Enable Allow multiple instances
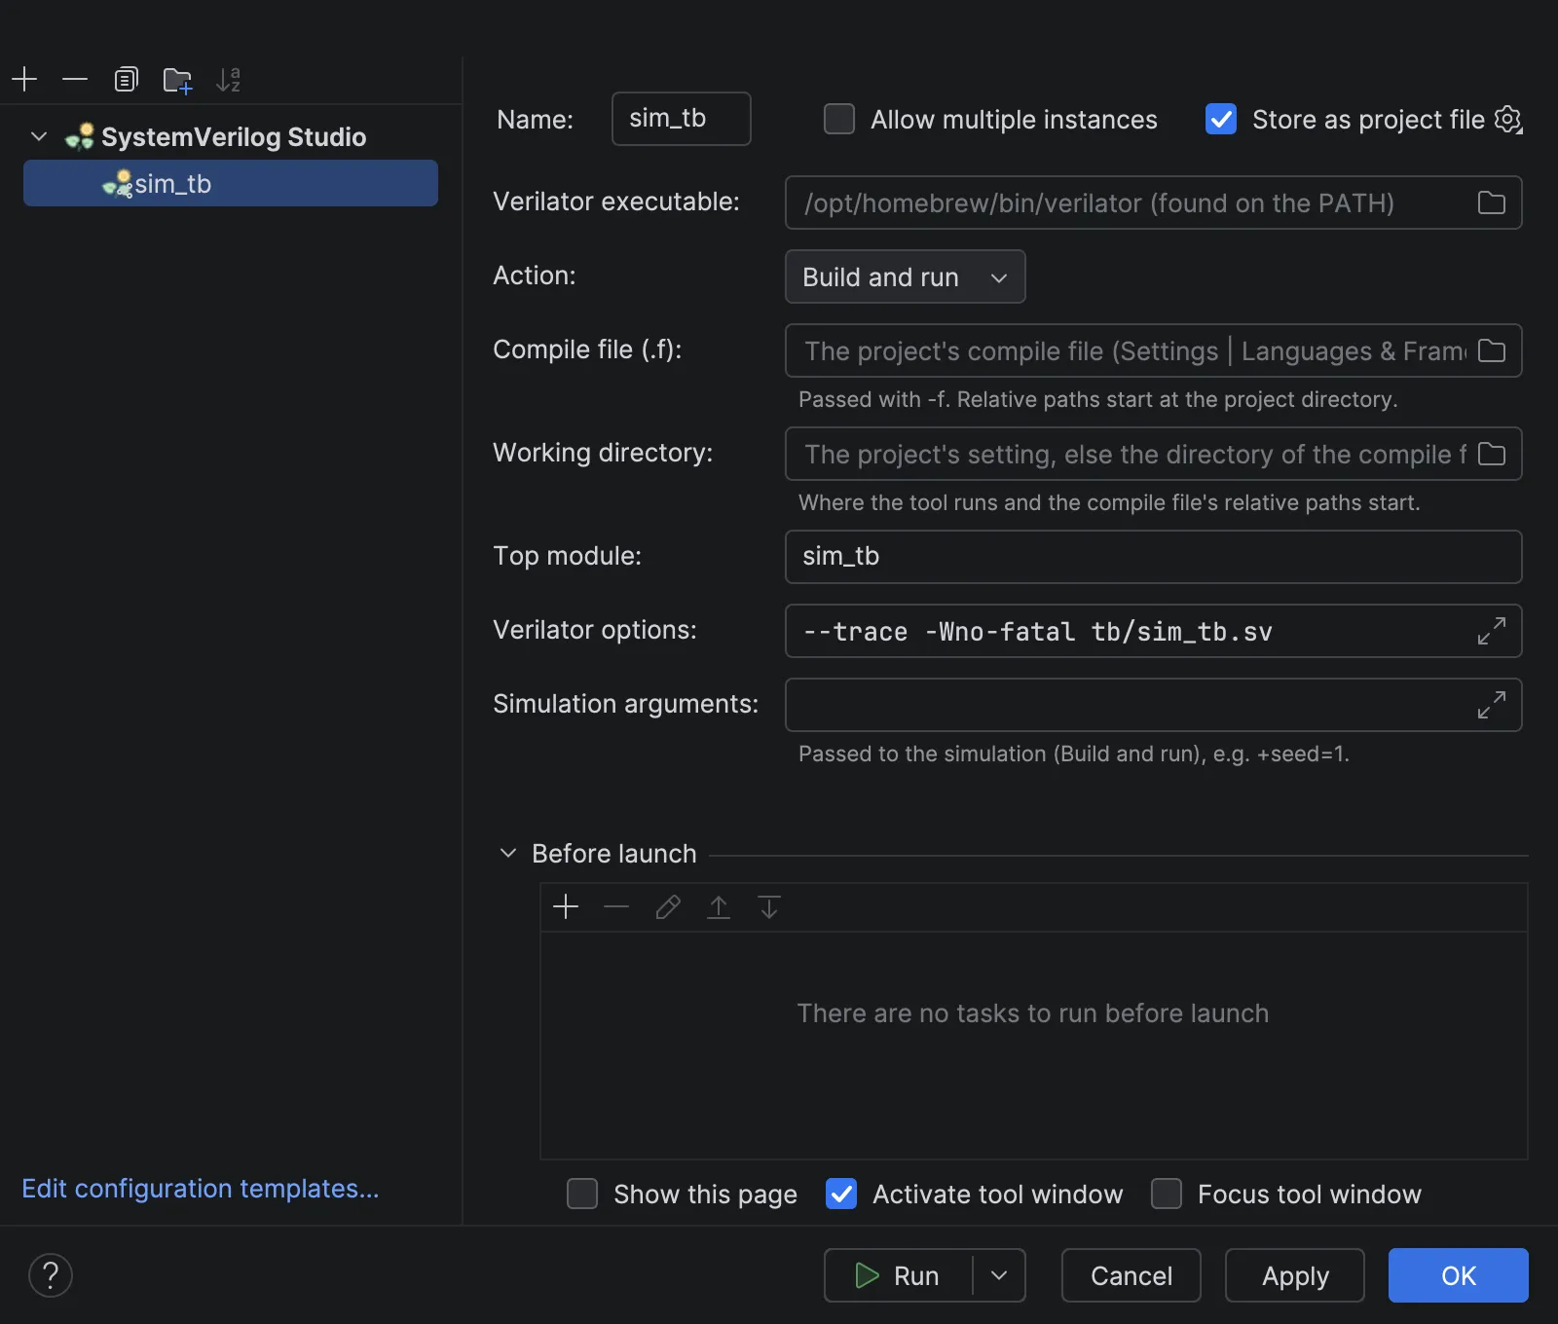This screenshot has height=1324, width=1558. tap(839, 119)
